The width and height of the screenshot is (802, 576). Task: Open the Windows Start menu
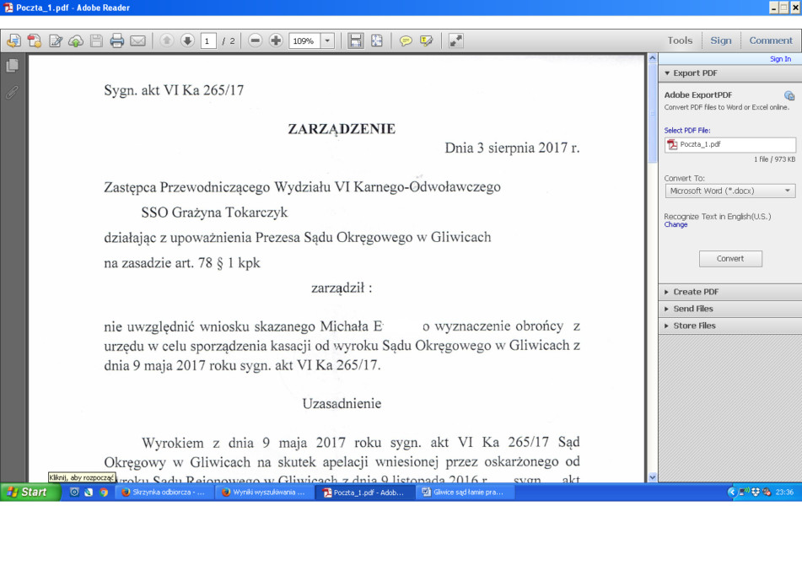27,492
